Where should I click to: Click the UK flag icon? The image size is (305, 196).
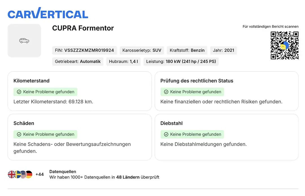pos(12,175)
